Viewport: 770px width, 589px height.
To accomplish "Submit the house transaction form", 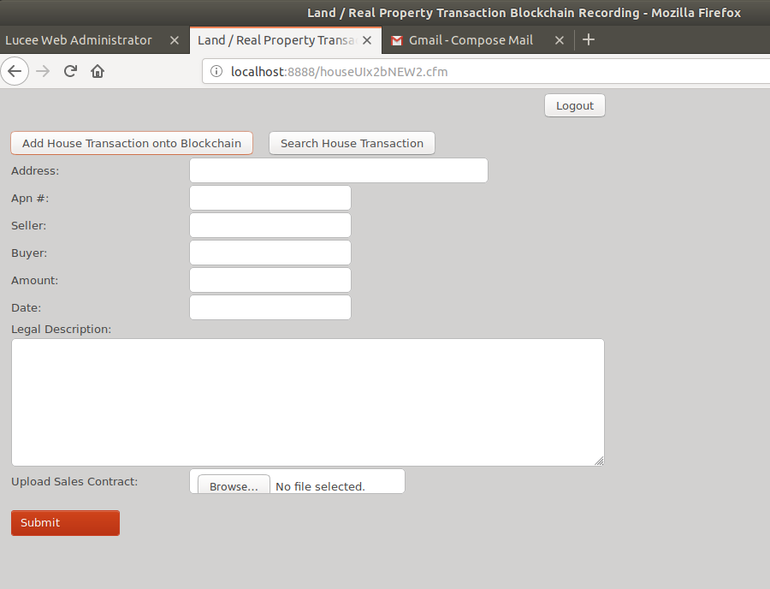I will tap(65, 523).
